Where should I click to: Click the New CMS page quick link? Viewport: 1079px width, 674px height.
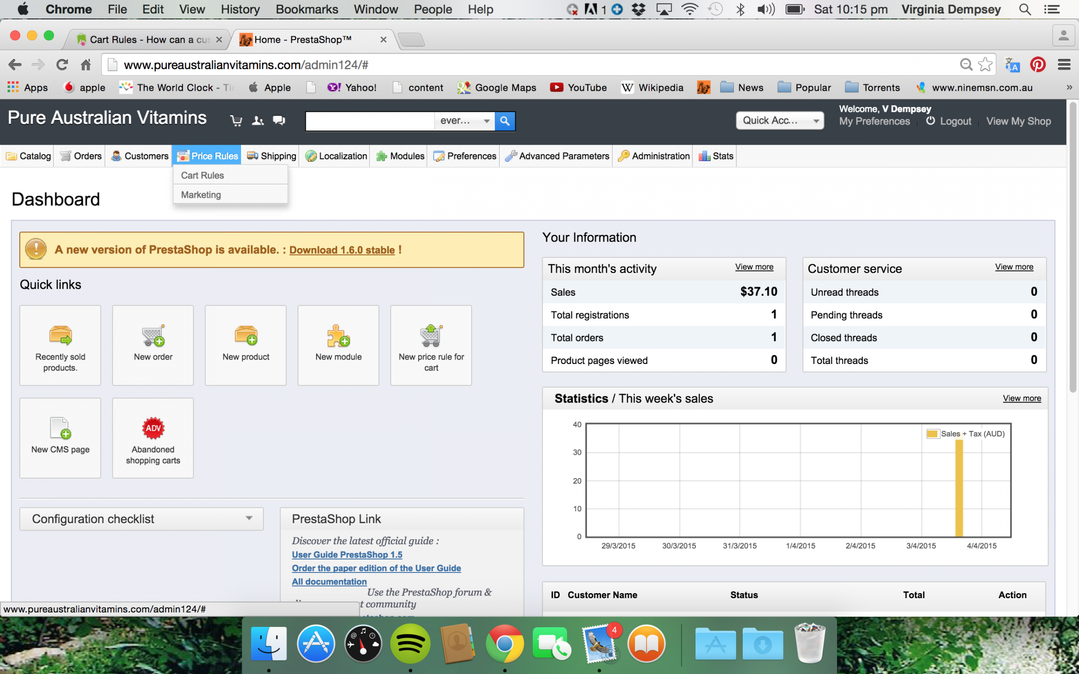pyautogui.click(x=60, y=438)
